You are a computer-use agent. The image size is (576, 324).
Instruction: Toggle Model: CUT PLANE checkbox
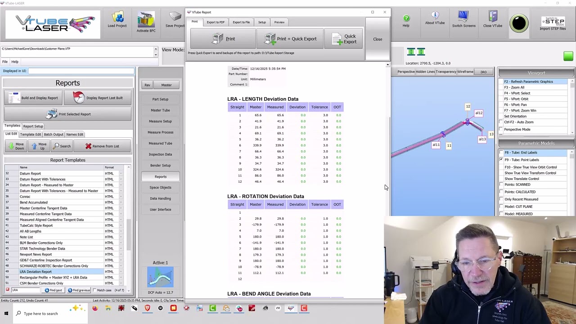pos(501,207)
